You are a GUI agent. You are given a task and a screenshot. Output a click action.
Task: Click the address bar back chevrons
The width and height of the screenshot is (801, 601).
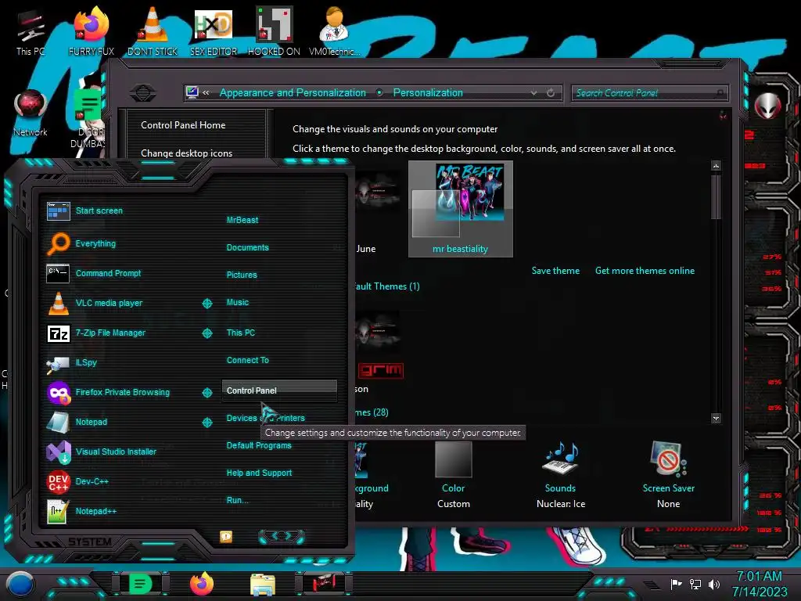point(206,93)
